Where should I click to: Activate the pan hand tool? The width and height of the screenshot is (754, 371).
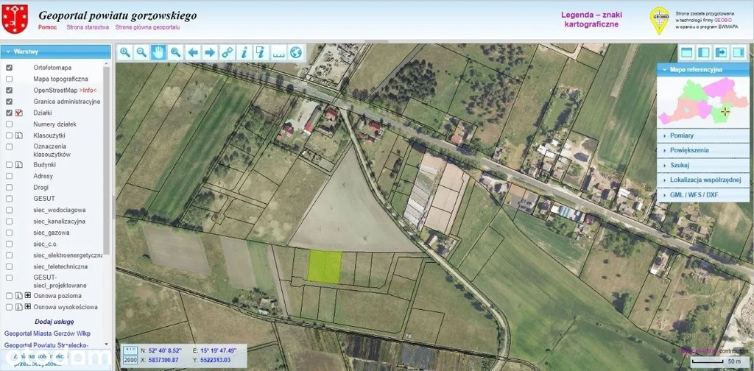tap(159, 52)
